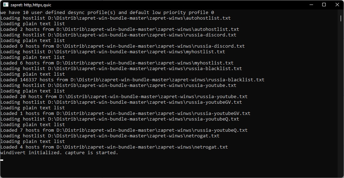Click the zapret console window icon
The height and width of the screenshot is (178, 344).
(x=6, y=5)
